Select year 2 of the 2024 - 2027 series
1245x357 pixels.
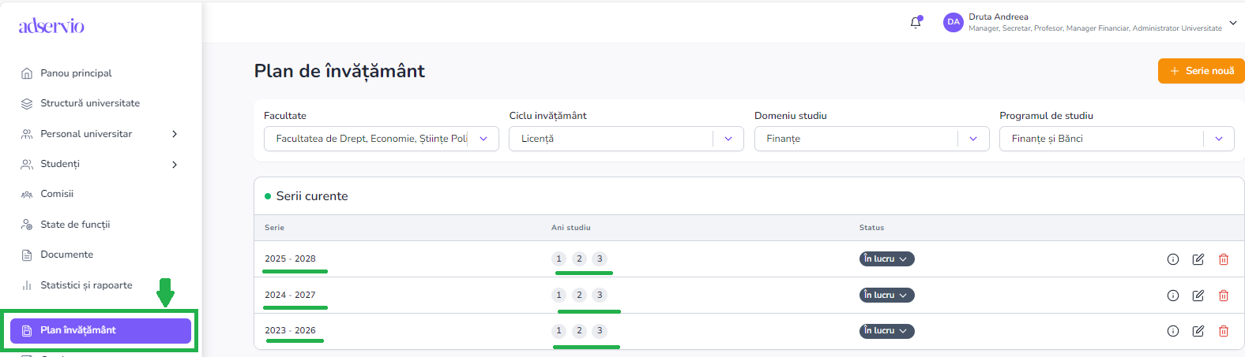pos(579,295)
